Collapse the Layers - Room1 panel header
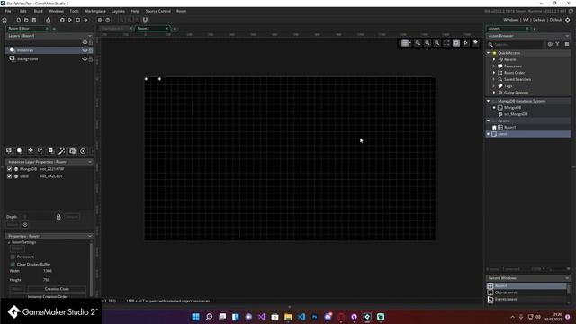 pos(90,36)
